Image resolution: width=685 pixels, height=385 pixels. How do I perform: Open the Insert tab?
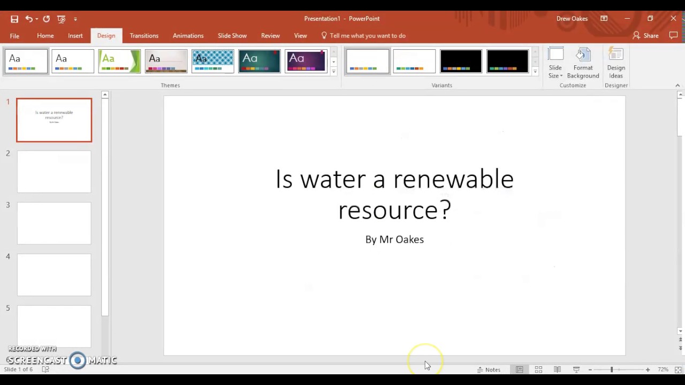coord(75,36)
